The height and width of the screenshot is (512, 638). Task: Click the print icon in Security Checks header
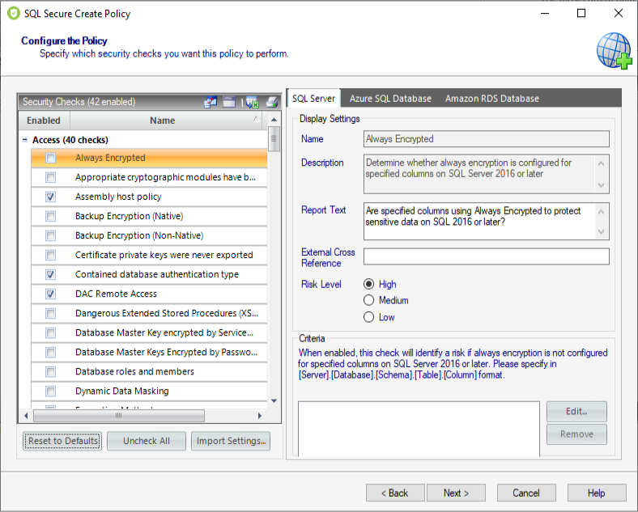pyautogui.click(x=272, y=102)
